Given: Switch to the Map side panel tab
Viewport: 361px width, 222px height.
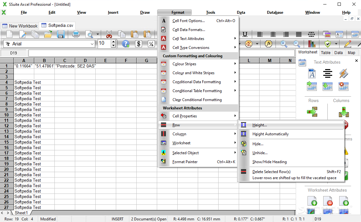Looking at the screenshot, I should tap(351, 53).
